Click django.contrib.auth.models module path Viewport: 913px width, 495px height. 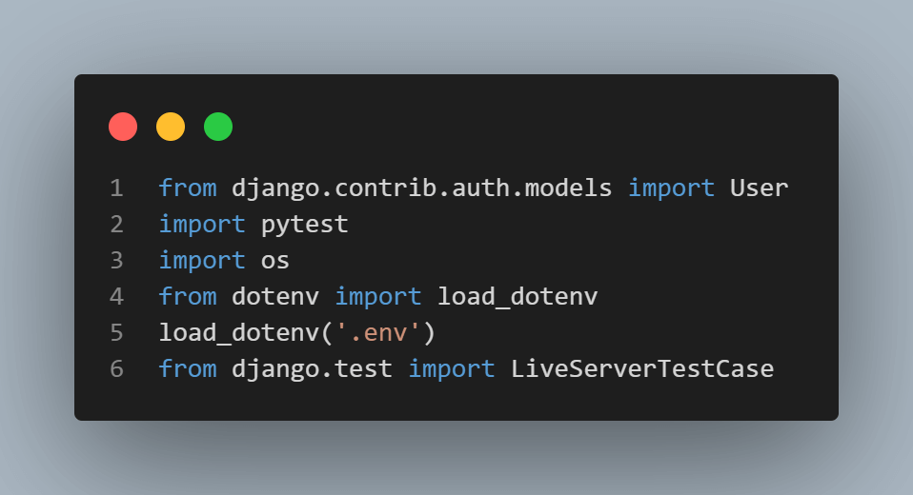coord(422,188)
